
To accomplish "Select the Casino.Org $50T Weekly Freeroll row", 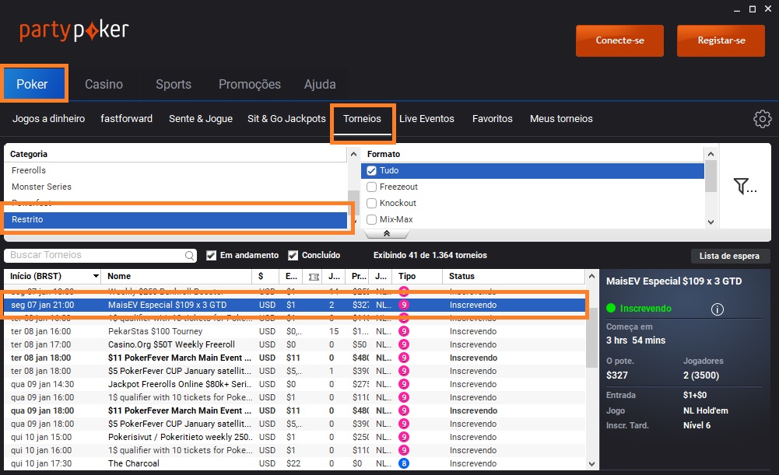I will (x=295, y=344).
